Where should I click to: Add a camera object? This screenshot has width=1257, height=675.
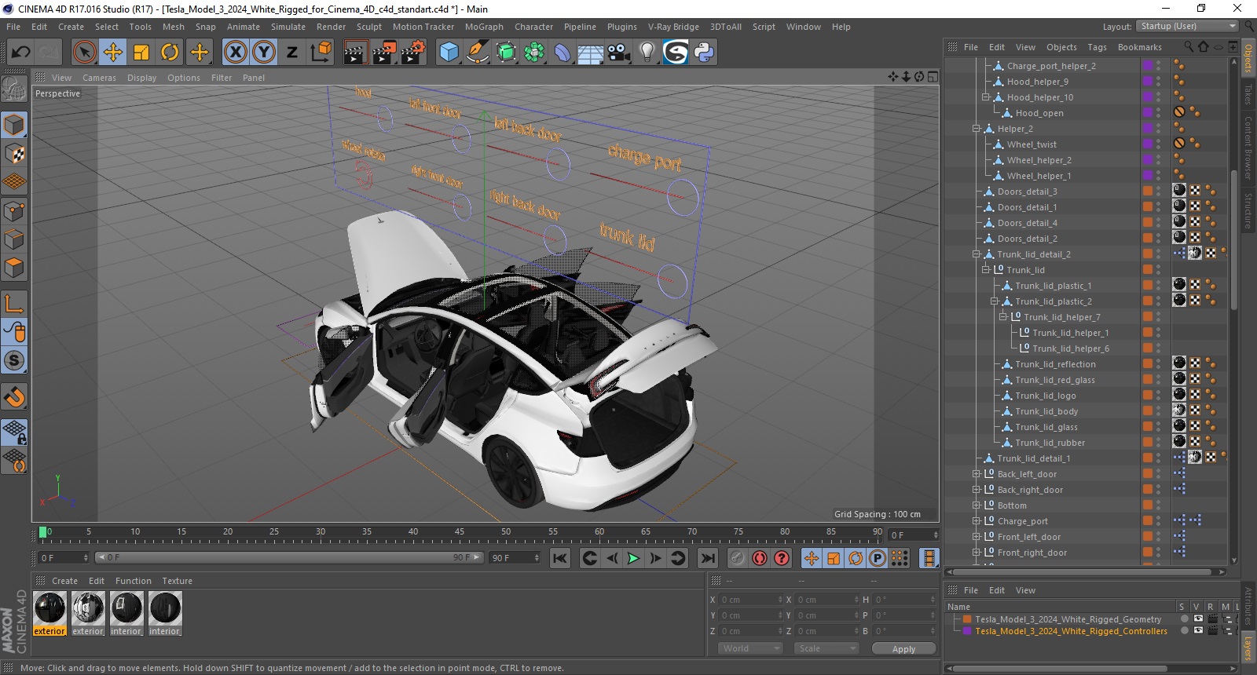[618, 53]
